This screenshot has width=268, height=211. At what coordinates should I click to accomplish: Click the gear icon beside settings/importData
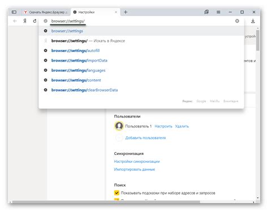(45, 61)
